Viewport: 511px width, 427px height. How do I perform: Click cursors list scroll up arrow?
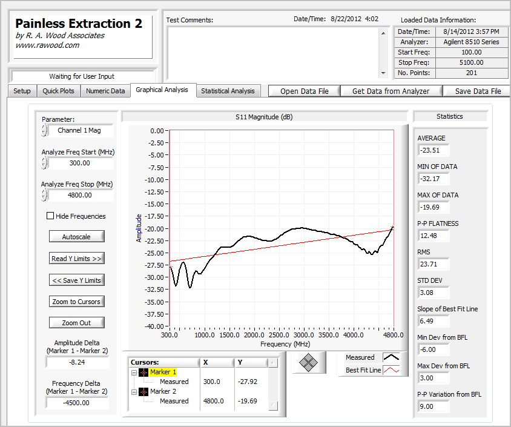coord(273,362)
